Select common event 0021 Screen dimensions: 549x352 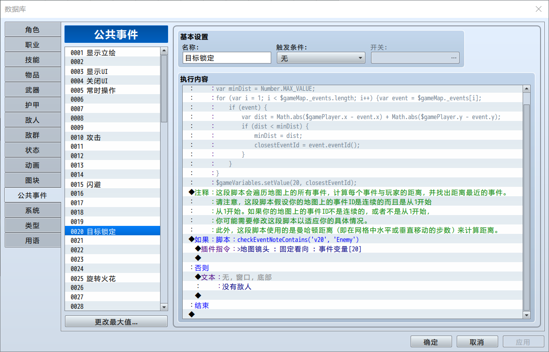113,241
